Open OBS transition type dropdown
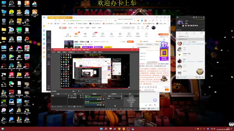 pyautogui.click(x=114, y=96)
